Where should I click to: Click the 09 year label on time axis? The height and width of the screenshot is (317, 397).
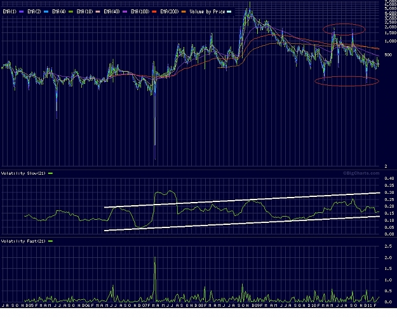(259, 306)
